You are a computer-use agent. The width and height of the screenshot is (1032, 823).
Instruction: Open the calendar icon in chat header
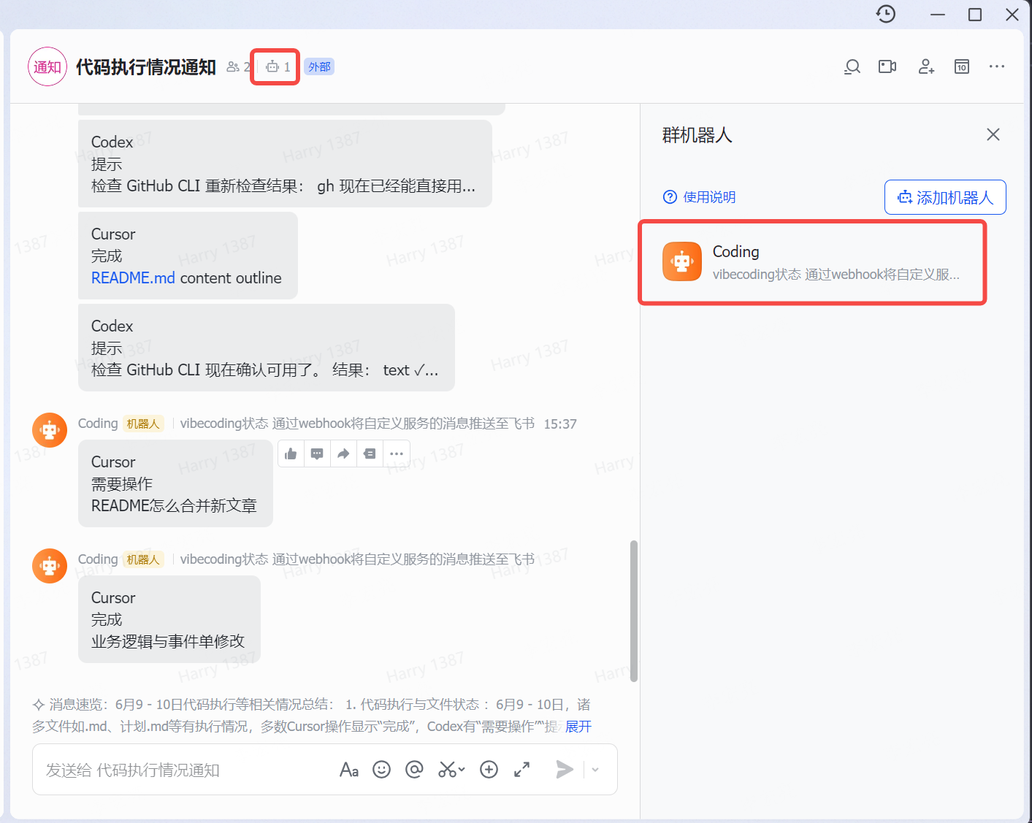[x=962, y=66]
